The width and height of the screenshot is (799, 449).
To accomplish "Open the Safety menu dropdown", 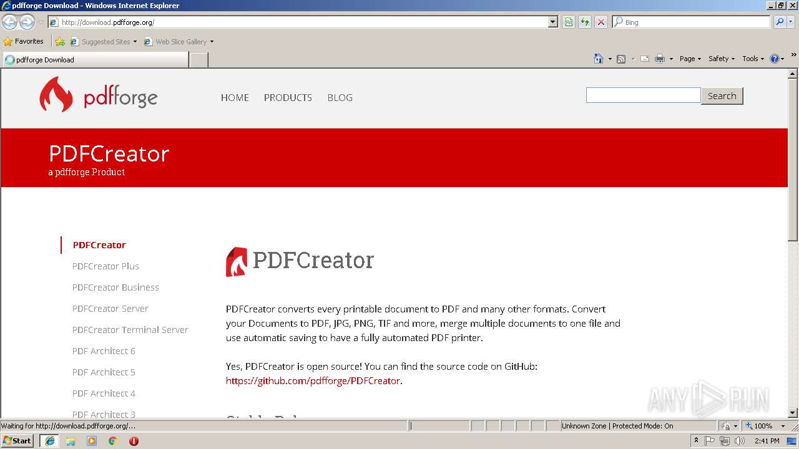I will tap(722, 59).
